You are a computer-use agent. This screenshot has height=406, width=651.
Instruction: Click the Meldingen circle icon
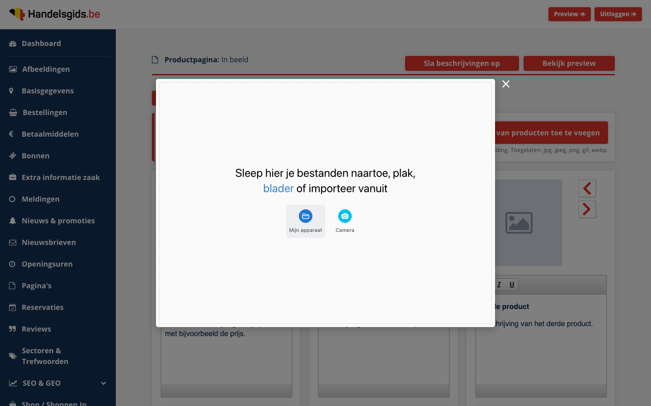[12, 199]
